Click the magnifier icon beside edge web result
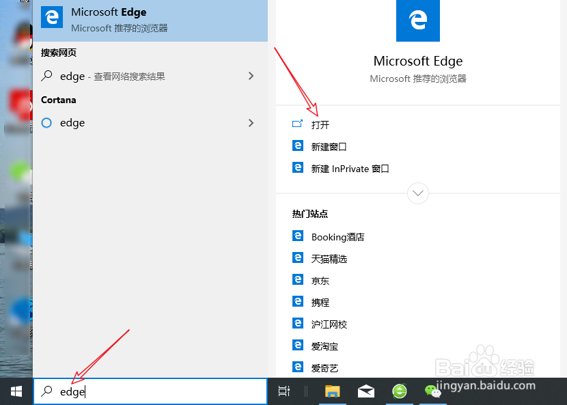This screenshot has width=567, height=405. (x=46, y=76)
